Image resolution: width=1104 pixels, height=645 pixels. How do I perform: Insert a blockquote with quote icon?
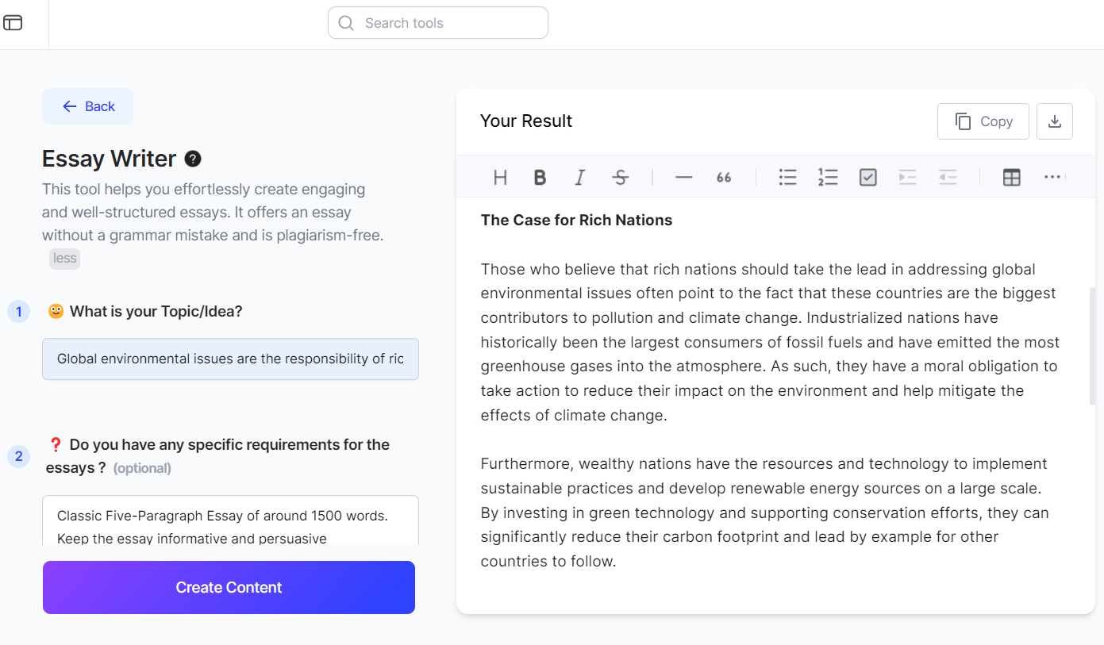[724, 178]
